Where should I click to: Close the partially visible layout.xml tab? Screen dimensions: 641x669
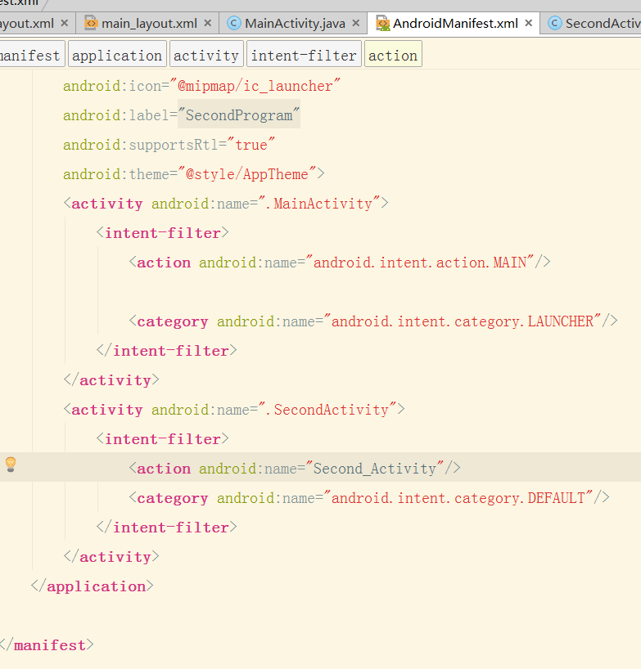coord(65,24)
